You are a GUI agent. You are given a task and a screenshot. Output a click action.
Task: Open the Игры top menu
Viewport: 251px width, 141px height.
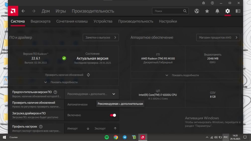61,11
